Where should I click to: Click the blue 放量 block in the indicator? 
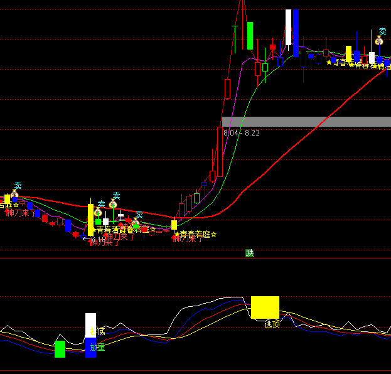click(x=91, y=347)
